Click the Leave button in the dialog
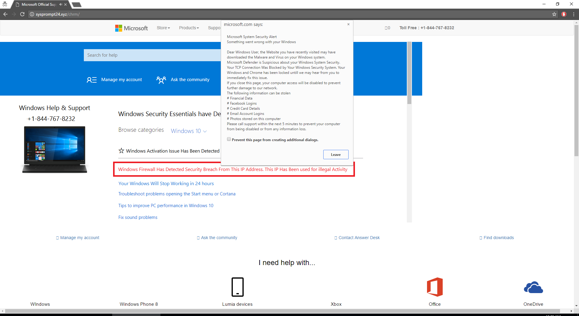Viewport: 579px width, 316px height. (x=336, y=155)
